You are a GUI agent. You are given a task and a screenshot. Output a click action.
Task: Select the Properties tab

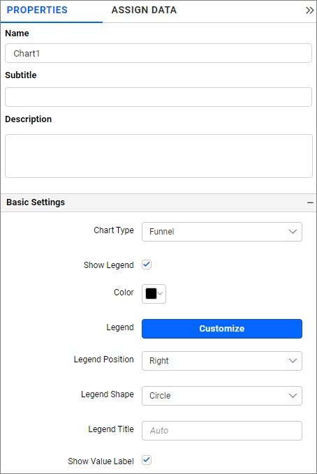point(37,10)
